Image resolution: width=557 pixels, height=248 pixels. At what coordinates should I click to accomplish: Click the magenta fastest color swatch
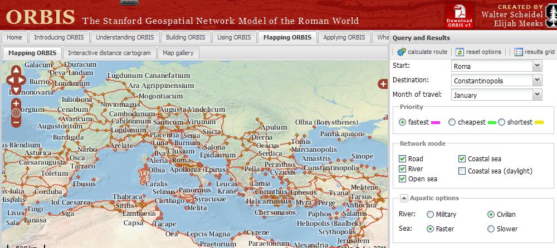coord(436,122)
